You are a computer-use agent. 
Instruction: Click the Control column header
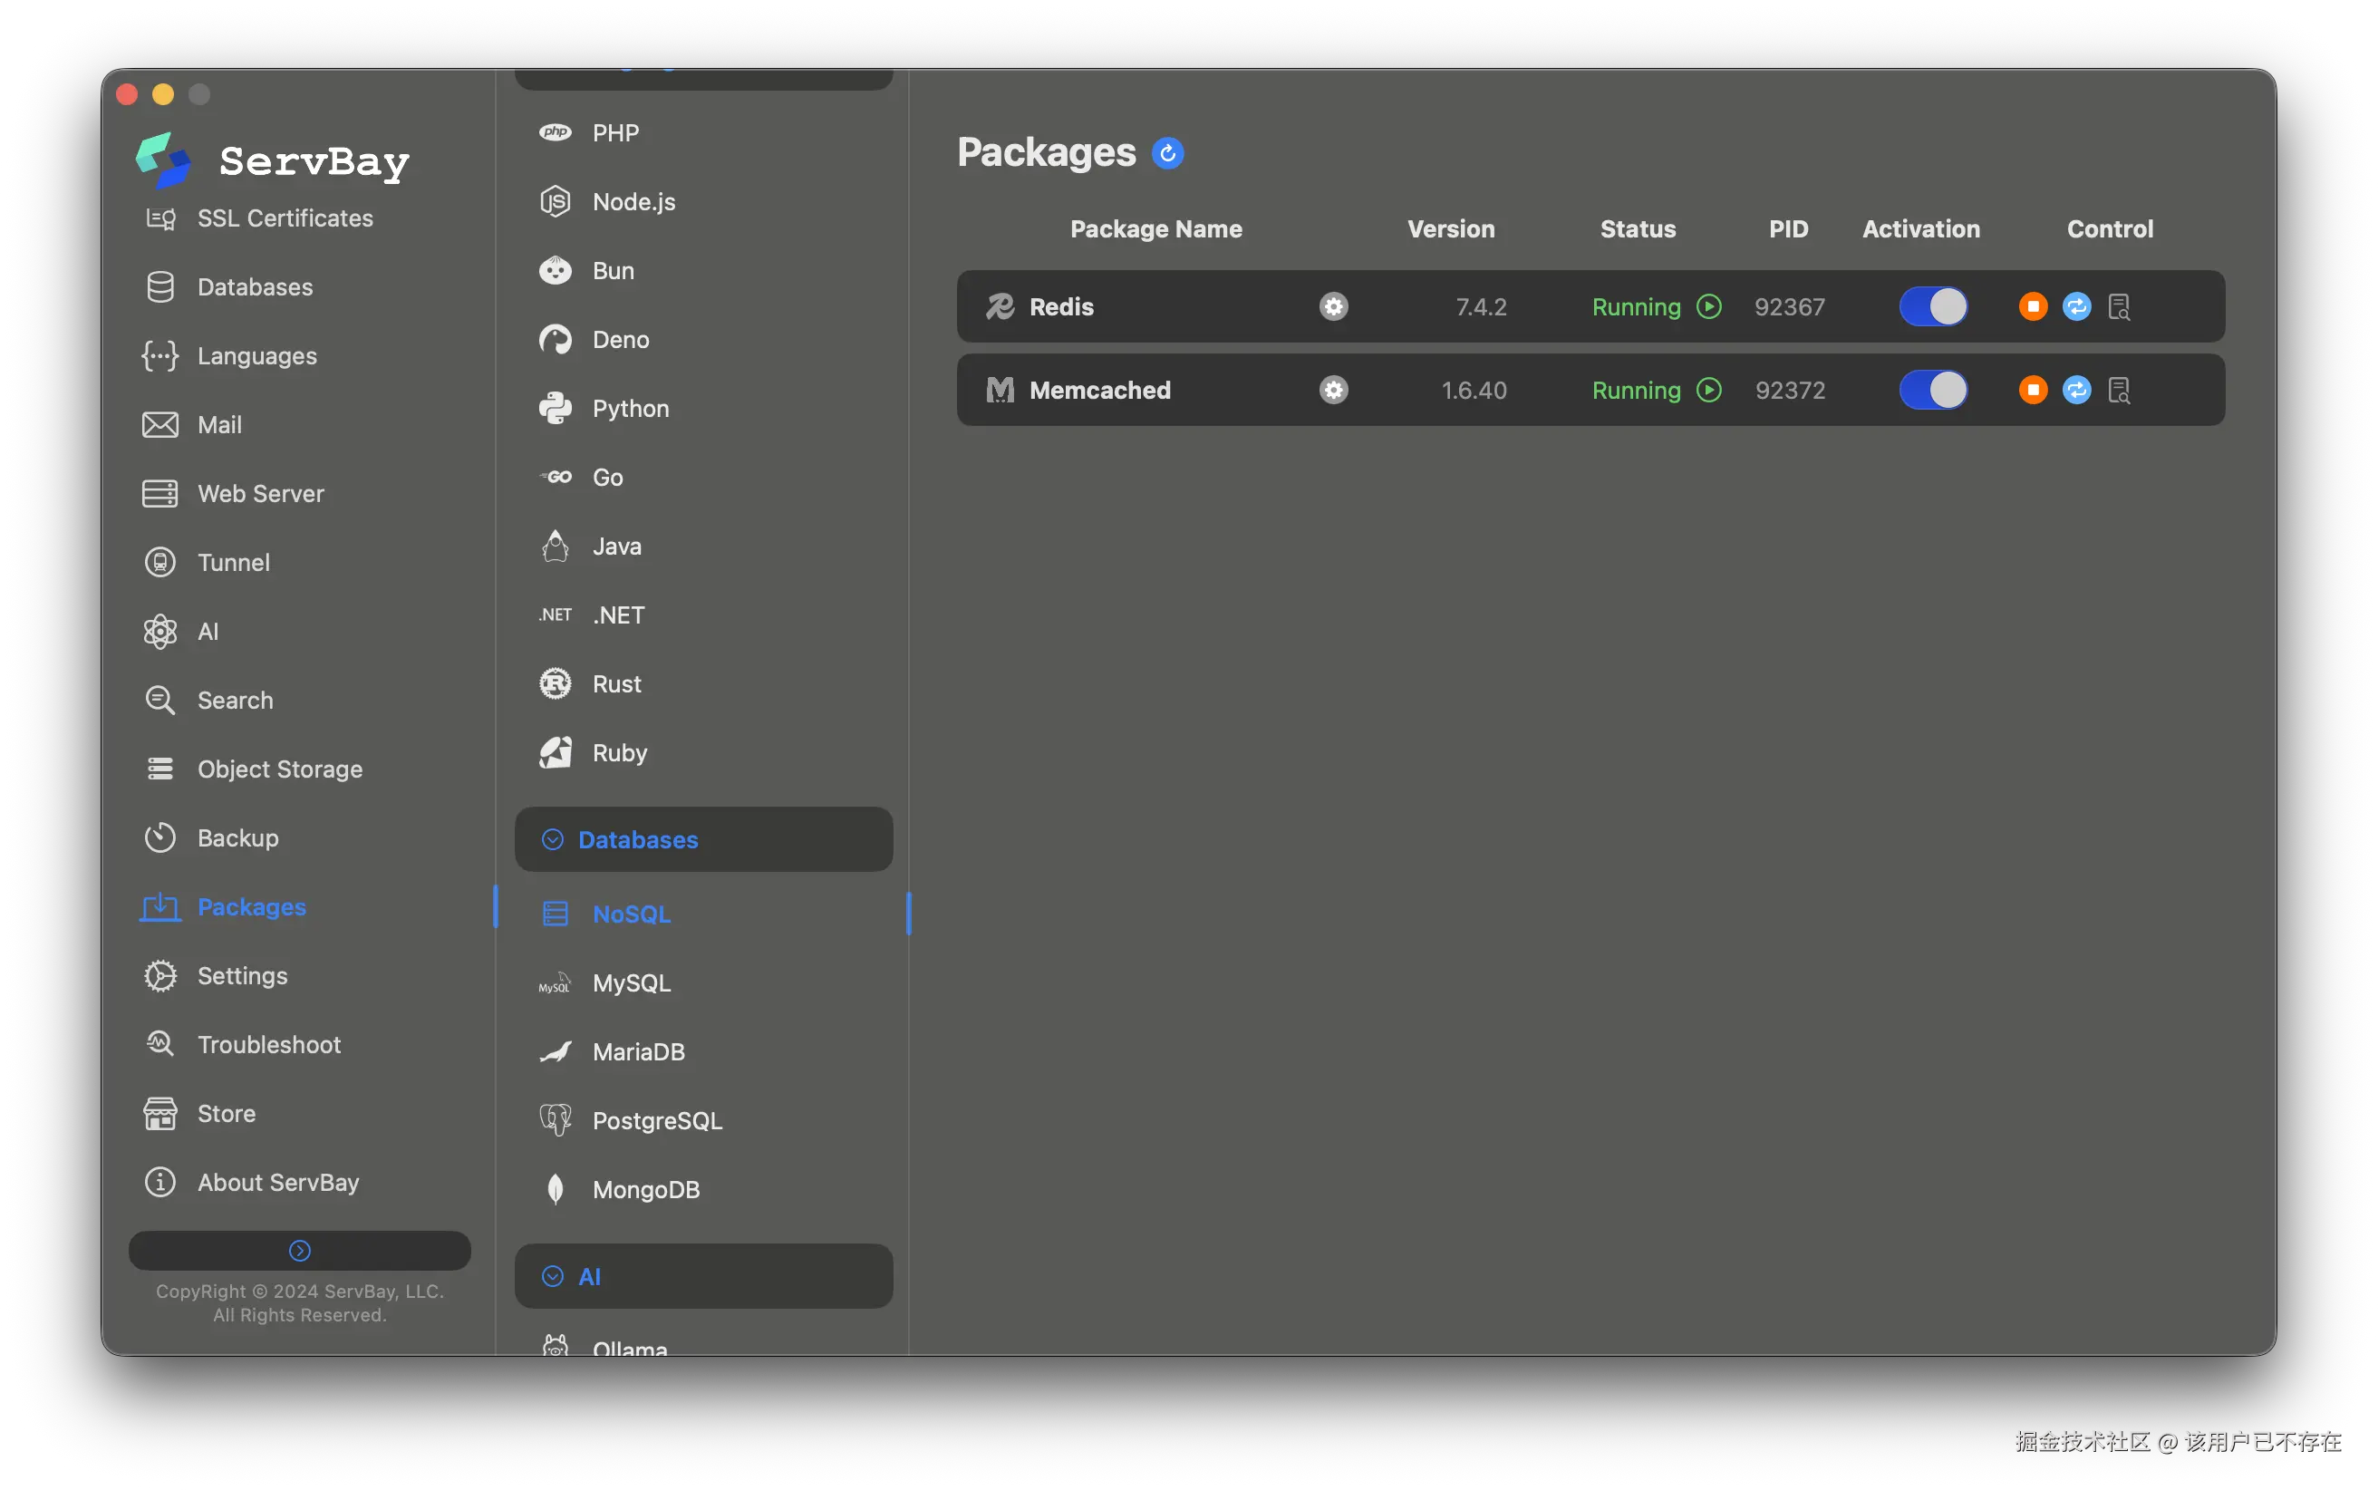[x=2109, y=228]
